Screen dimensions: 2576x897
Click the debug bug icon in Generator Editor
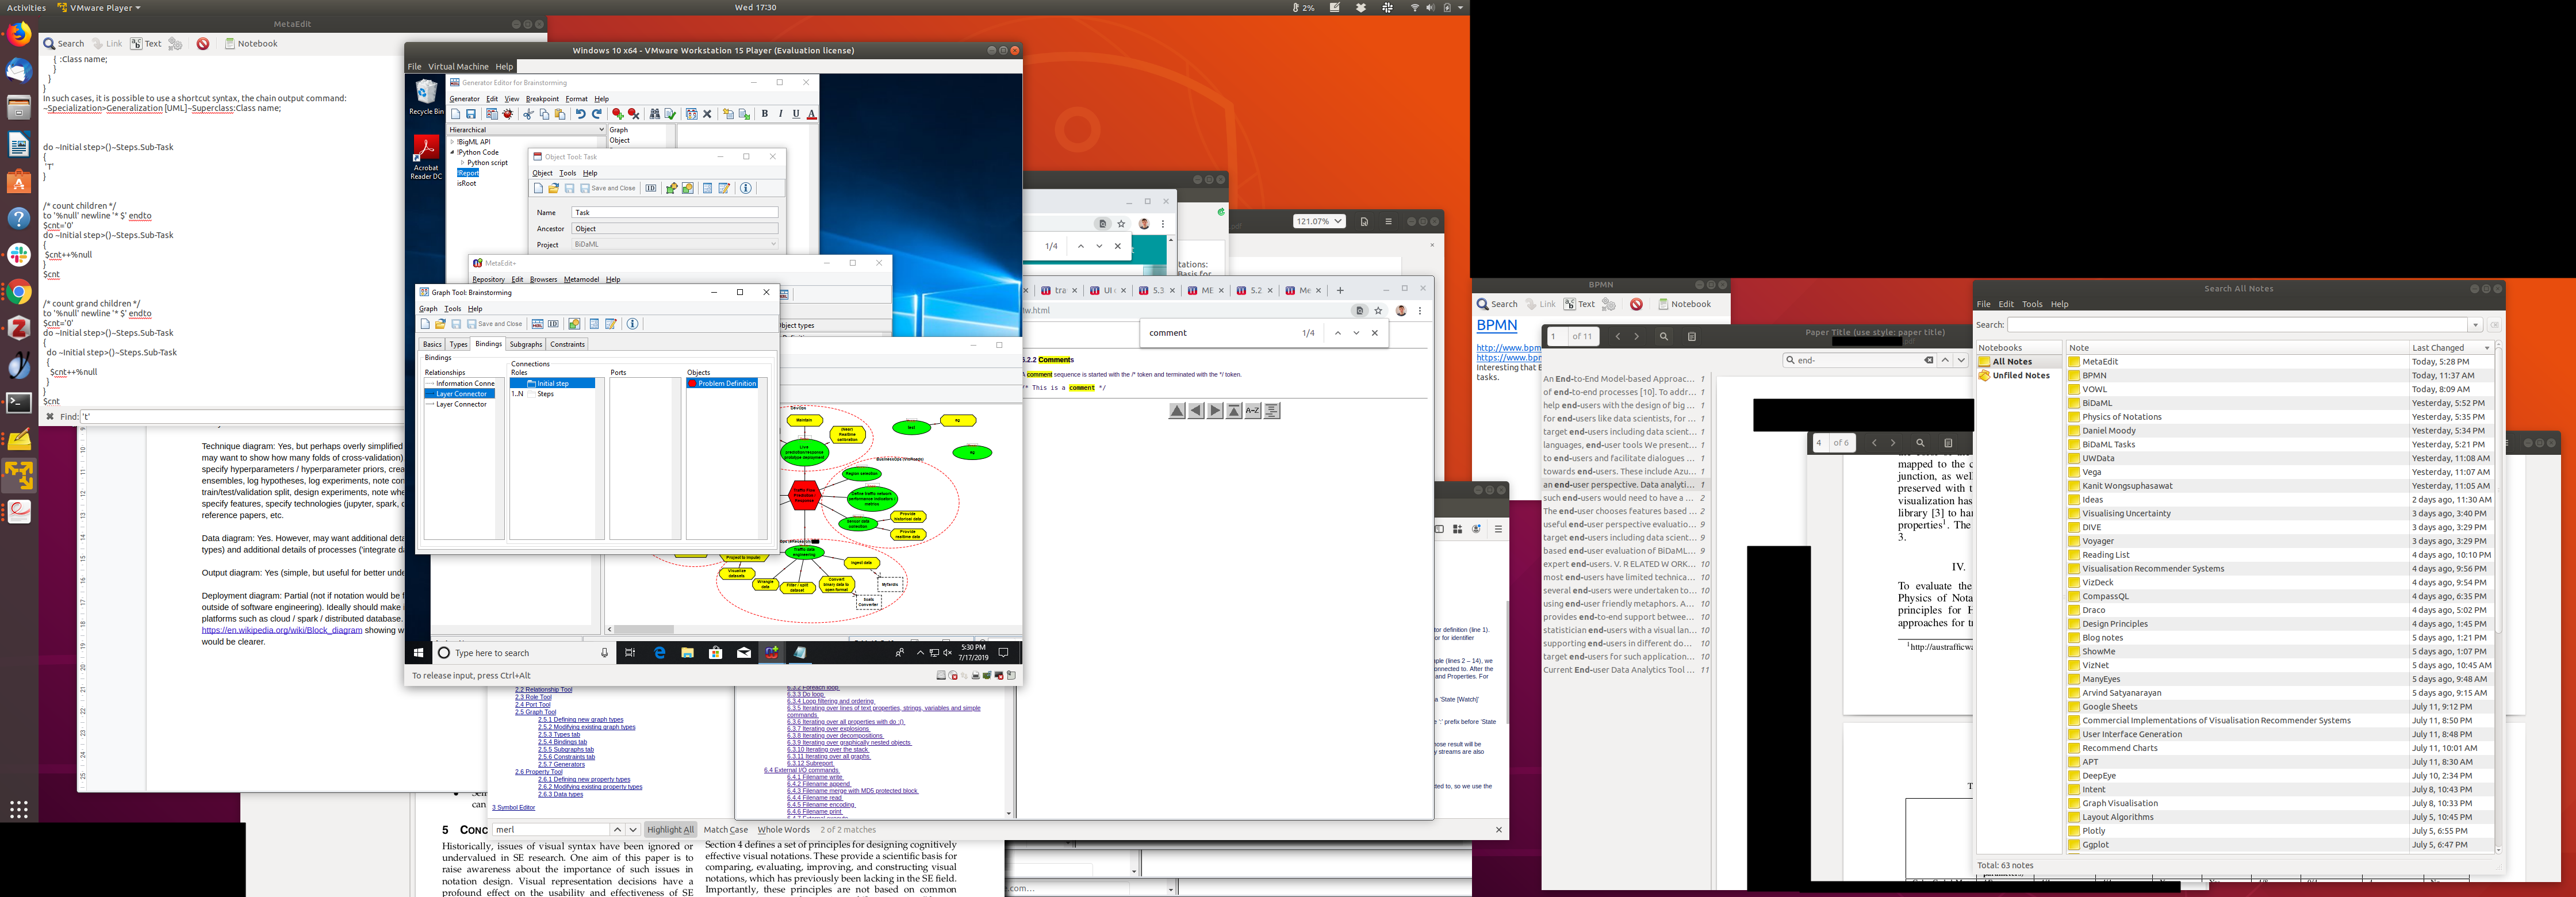point(508,114)
